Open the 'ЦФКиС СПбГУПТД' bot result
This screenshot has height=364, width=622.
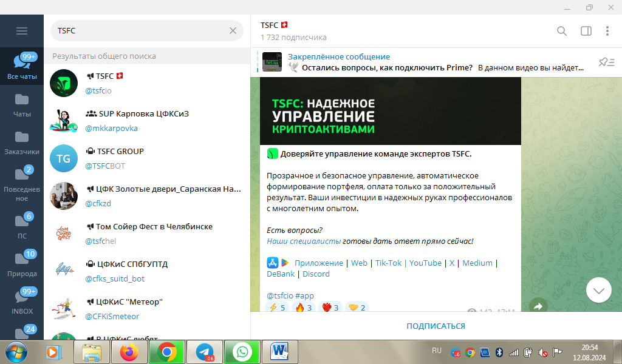(x=147, y=271)
